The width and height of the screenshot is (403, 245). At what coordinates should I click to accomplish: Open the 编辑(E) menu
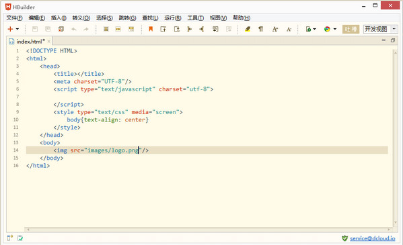[37, 17]
